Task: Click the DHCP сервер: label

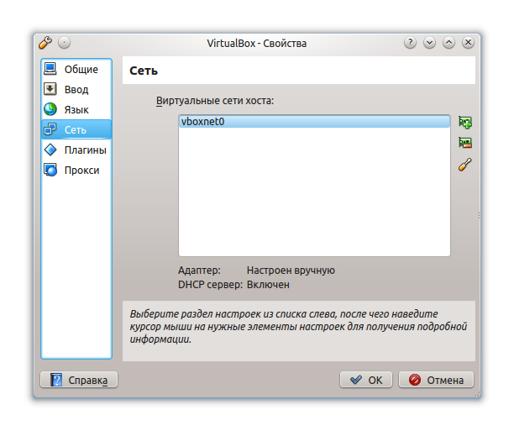Action: 210,284
